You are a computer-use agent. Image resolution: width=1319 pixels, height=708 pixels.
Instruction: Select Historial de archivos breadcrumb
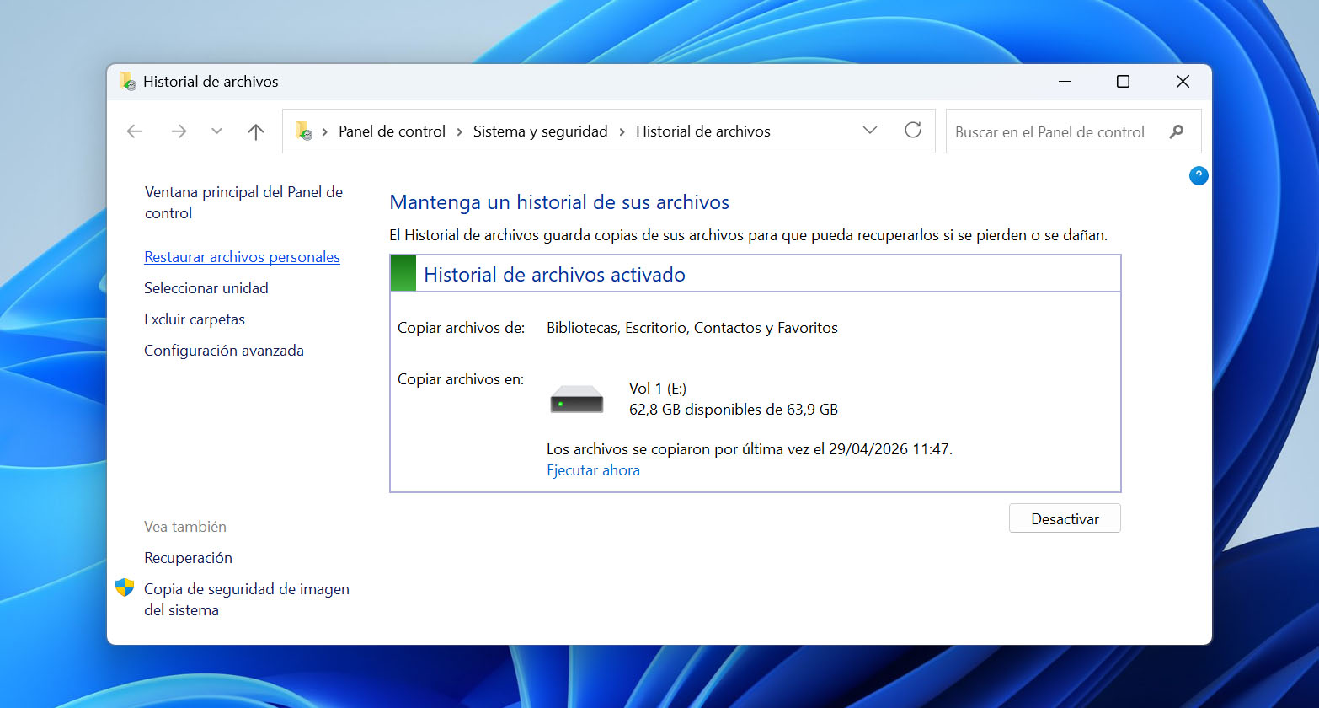pos(703,131)
